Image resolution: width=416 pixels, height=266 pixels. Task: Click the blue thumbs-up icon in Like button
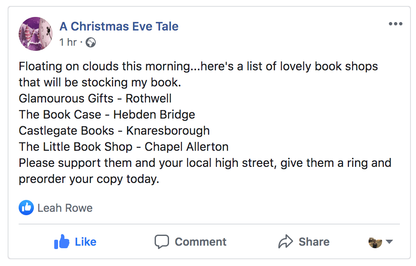62,242
